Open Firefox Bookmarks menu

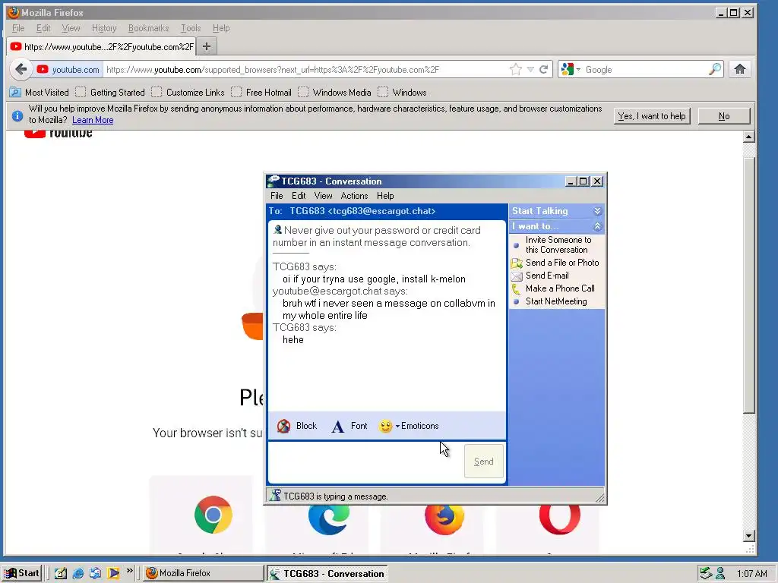click(x=148, y=28)
